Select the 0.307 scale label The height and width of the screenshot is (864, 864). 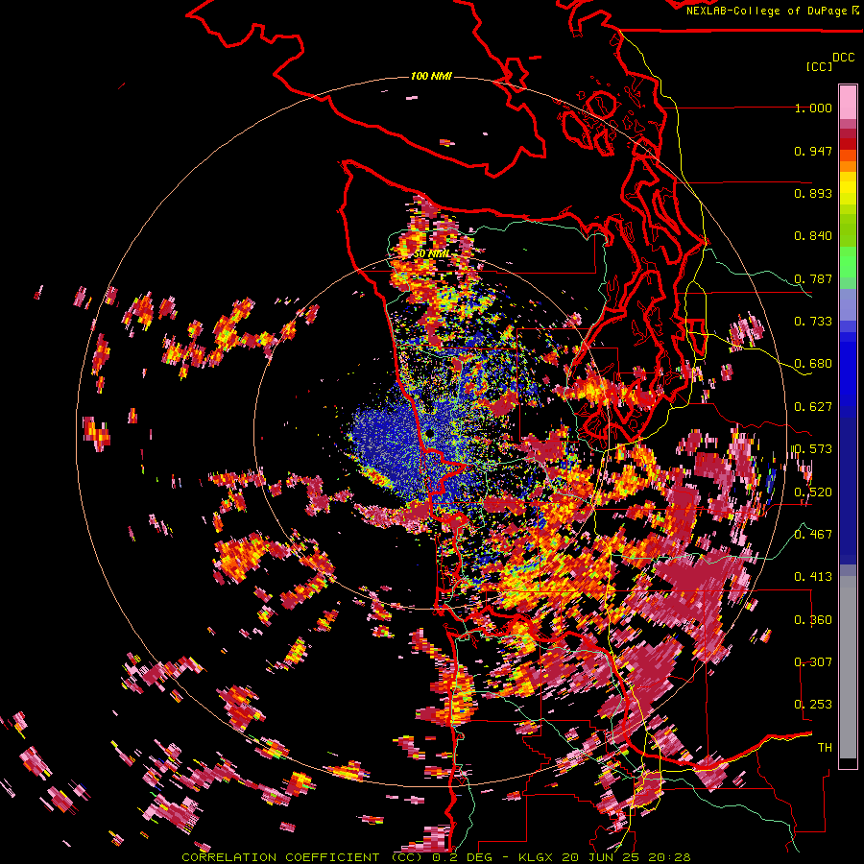[x=813, y=662]
